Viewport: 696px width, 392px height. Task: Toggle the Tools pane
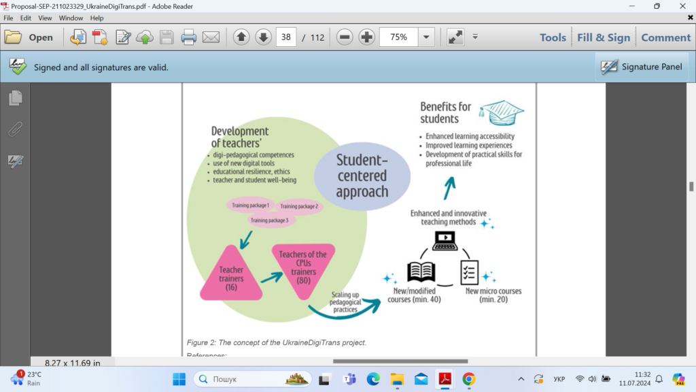pyautogui.click(x=553, y=37)
